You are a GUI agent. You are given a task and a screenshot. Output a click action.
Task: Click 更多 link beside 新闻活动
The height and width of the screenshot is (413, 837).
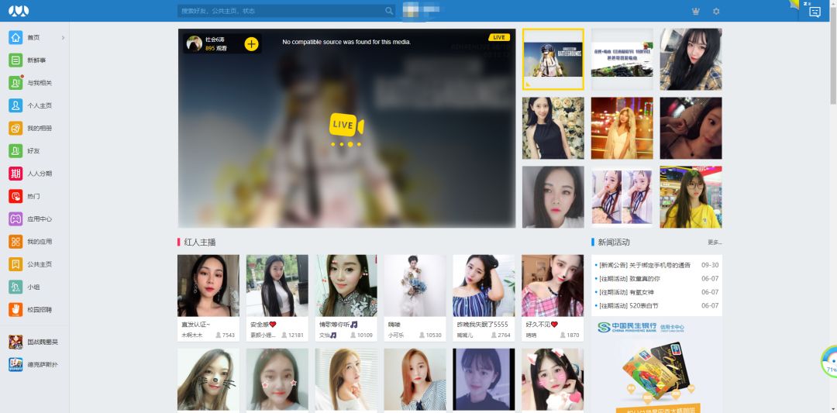coord(714,243)
